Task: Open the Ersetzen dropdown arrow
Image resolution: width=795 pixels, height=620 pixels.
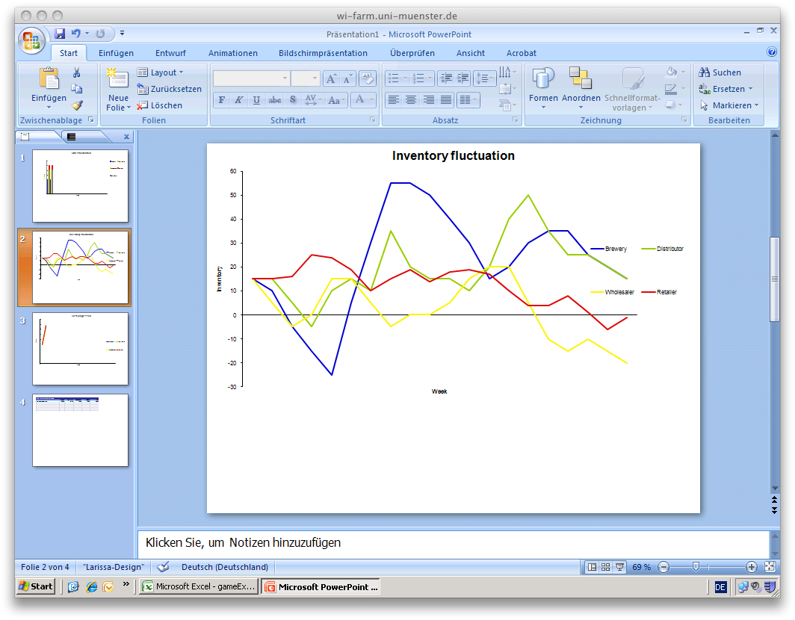Action: pyautogui.click(x=750, y=89)
